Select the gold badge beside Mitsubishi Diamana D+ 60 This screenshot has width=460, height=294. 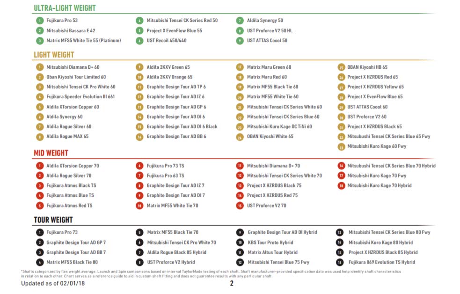40,67
